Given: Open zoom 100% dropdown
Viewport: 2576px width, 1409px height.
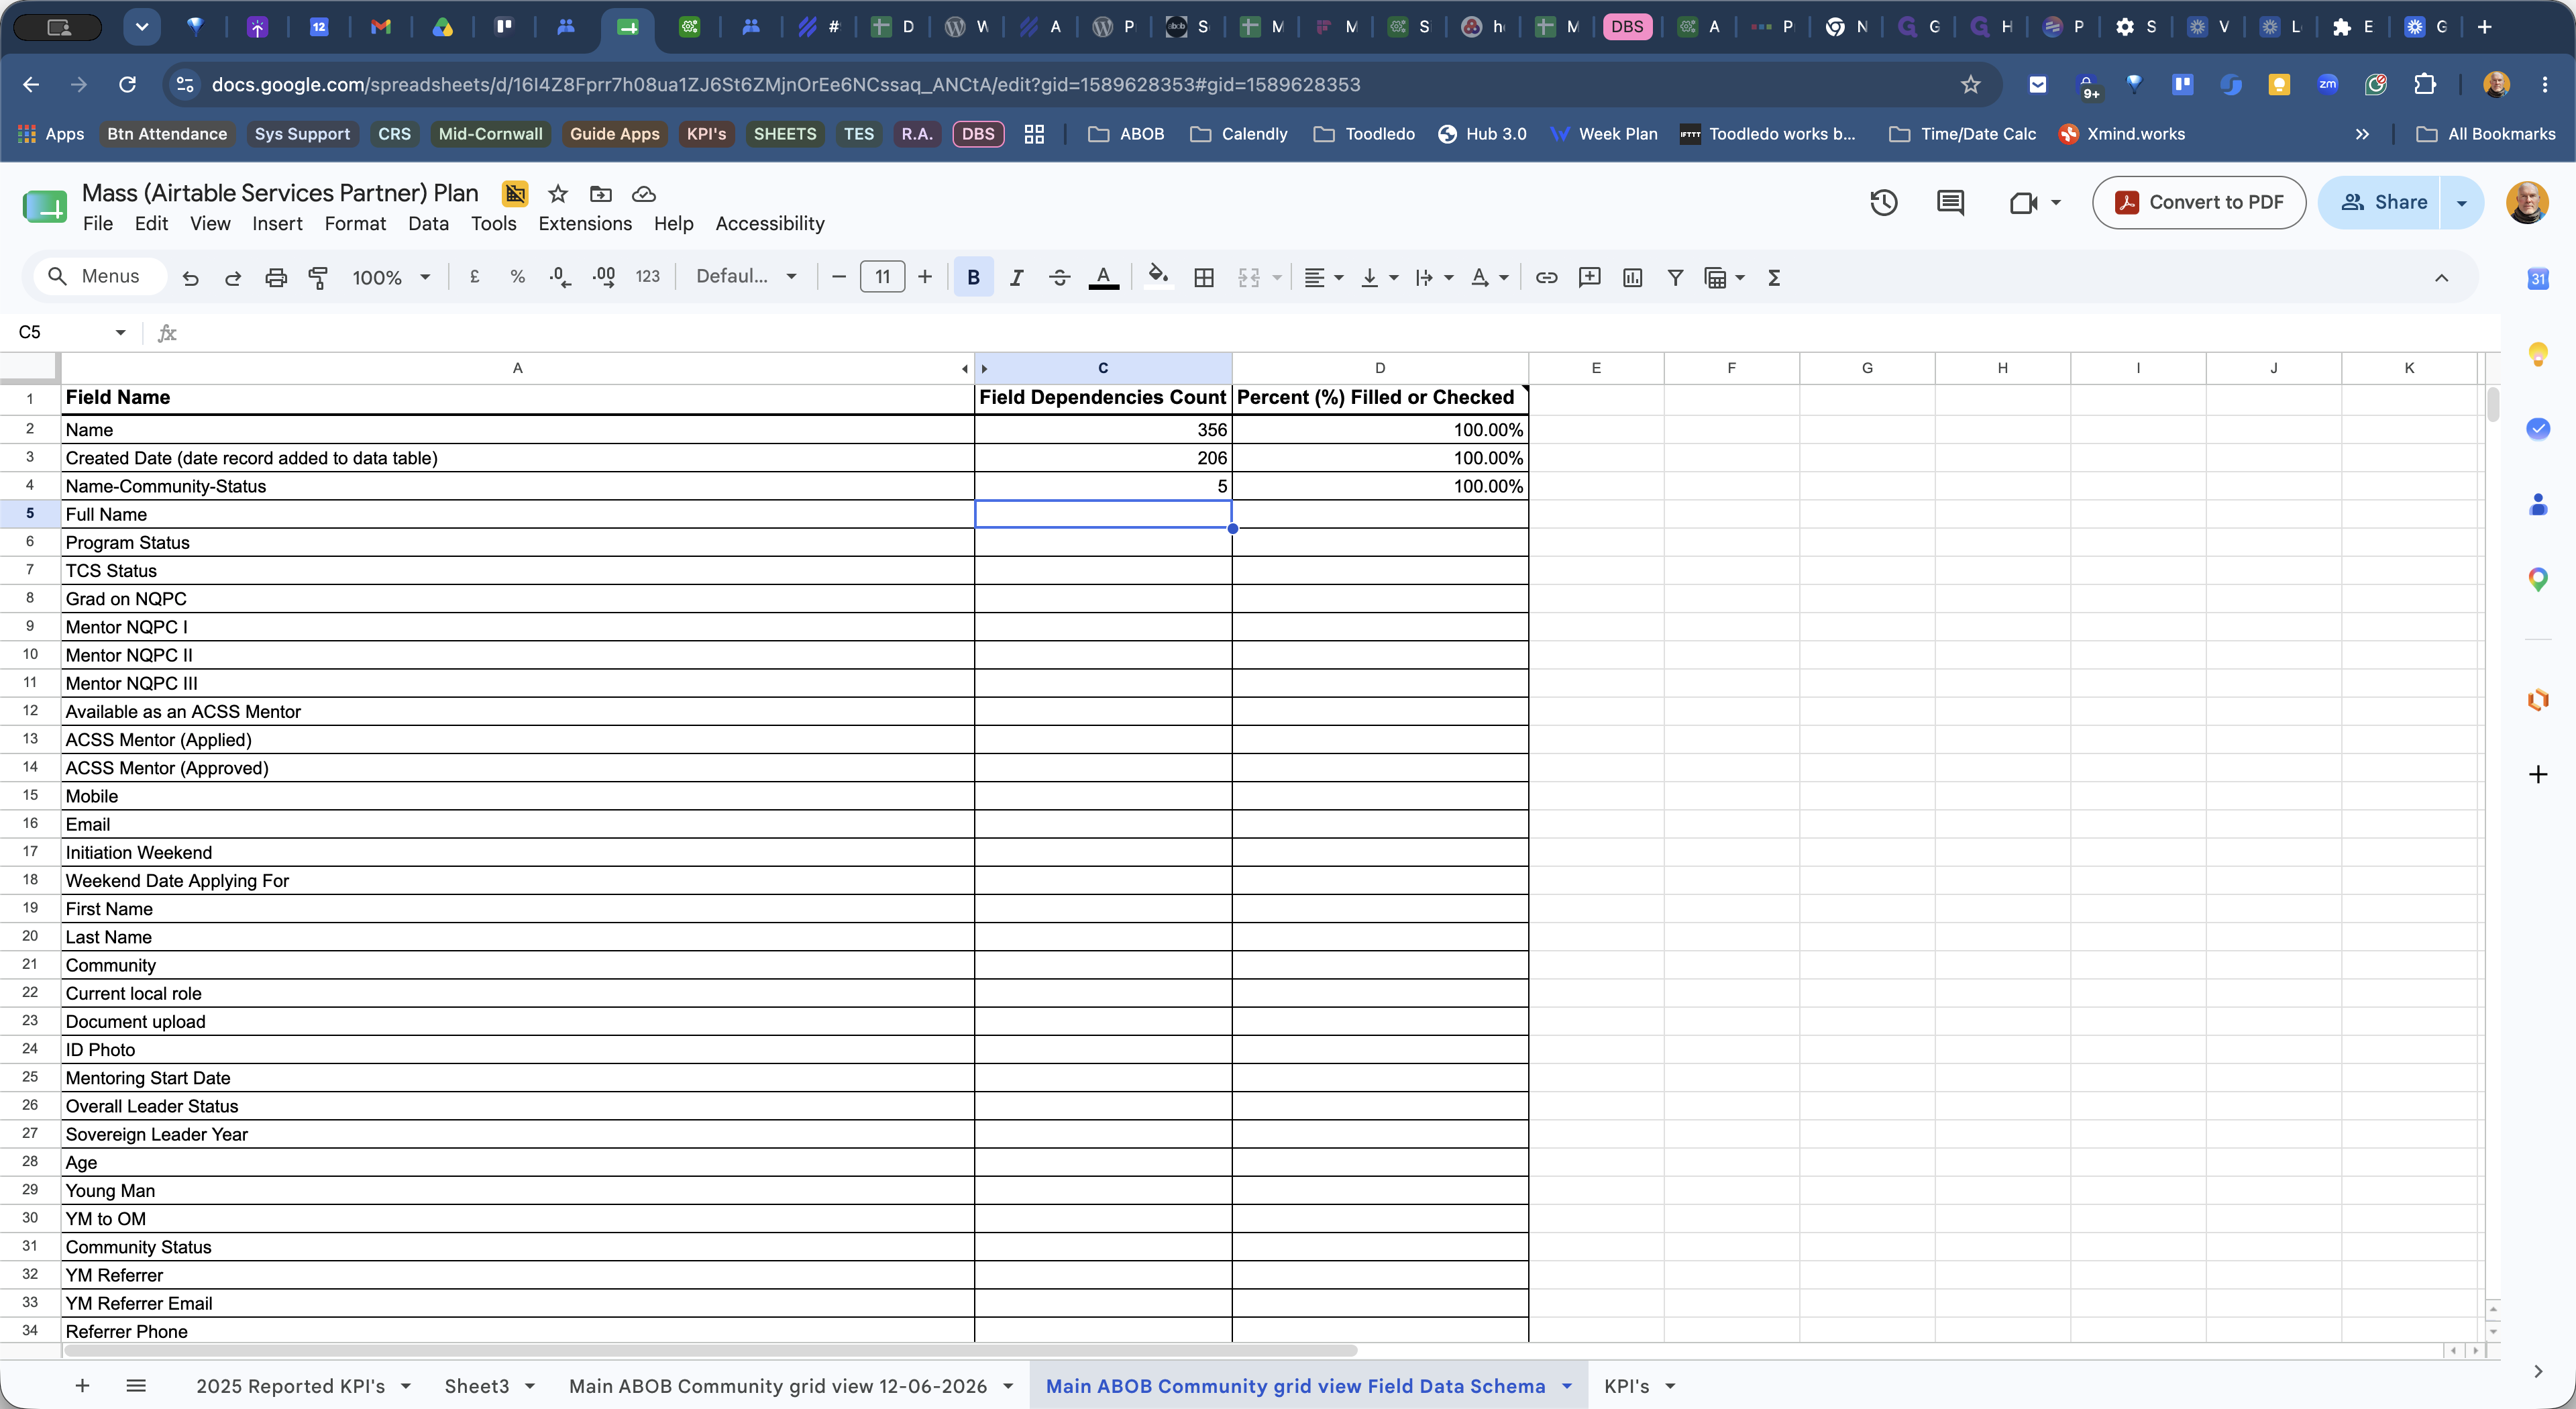Looking at the screenshot, I should point(391,278).
